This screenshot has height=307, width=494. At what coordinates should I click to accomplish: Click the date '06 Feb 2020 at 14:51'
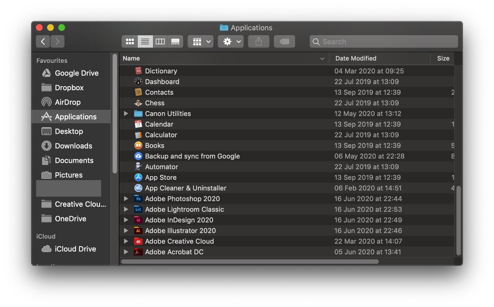[x=368, y=188]
